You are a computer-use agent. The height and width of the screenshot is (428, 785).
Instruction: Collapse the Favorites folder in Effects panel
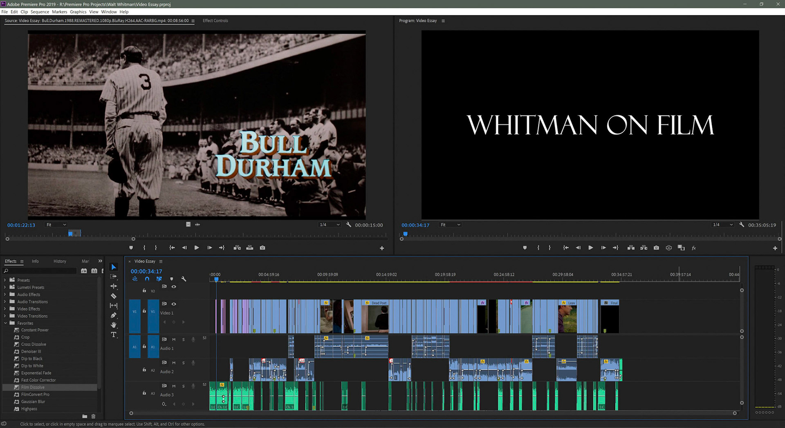(x=6, y=323)
